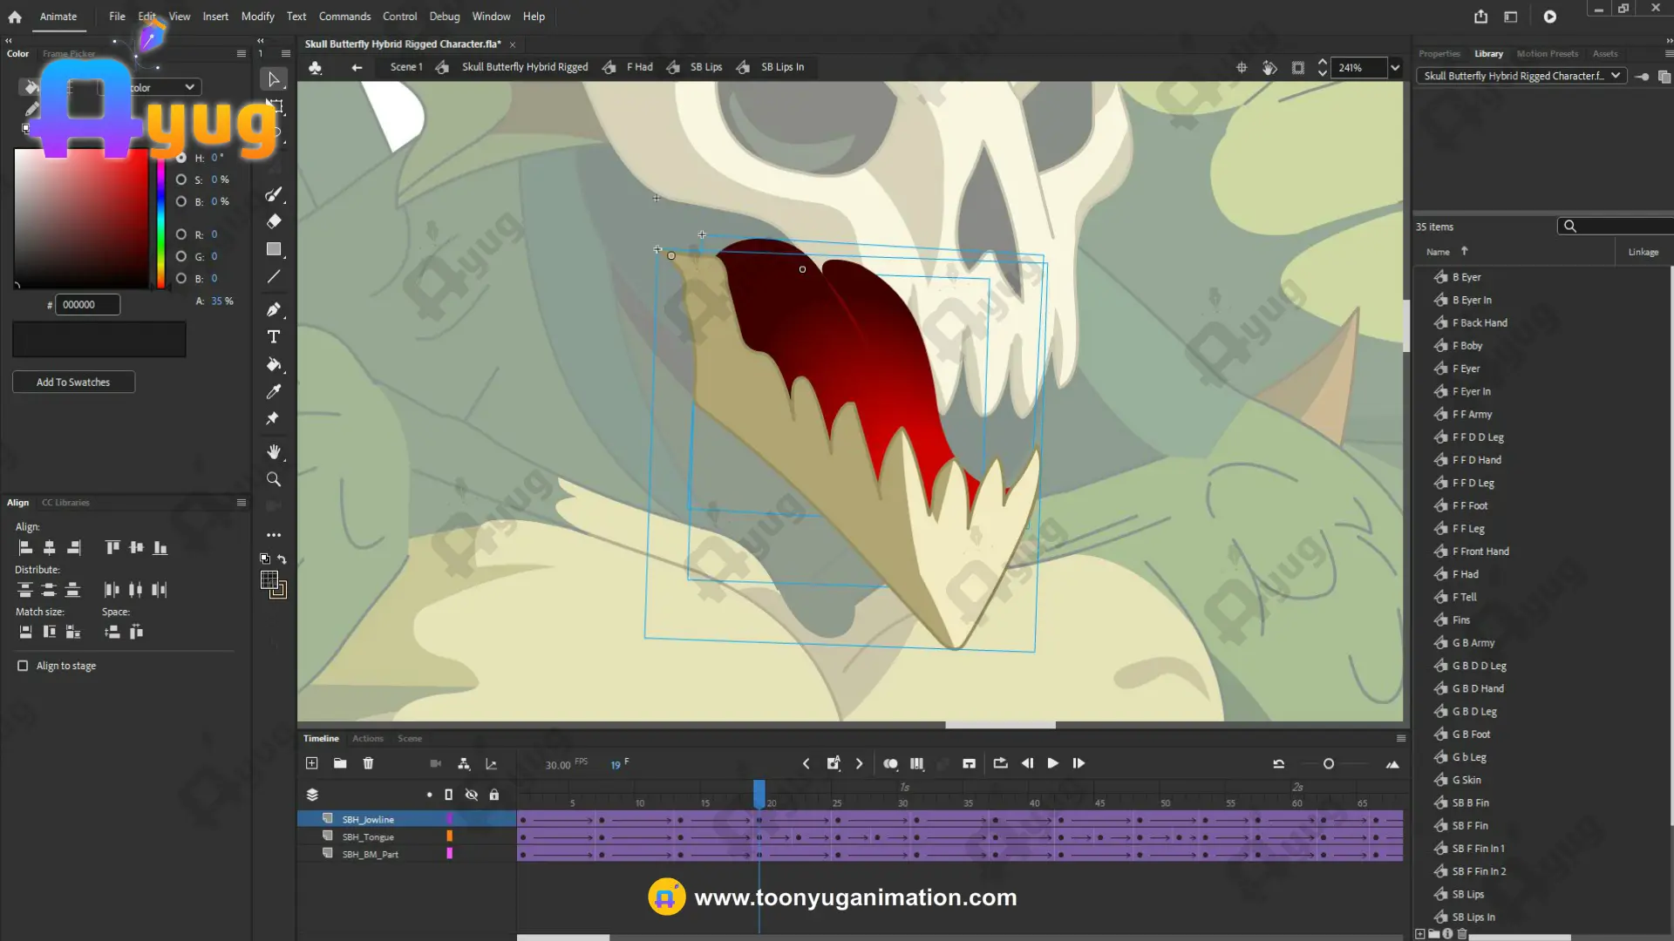Select the Paint Bucket tool
This screenshot has width=1674, height=941.
tap(274, 364)
